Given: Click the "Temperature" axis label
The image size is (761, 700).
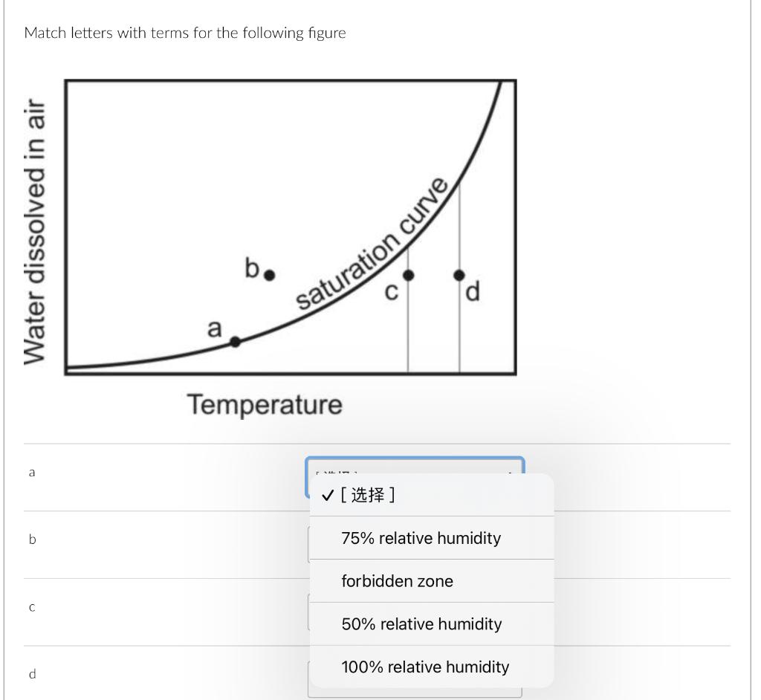Looking at the screenshot, I should click(265, 405).
